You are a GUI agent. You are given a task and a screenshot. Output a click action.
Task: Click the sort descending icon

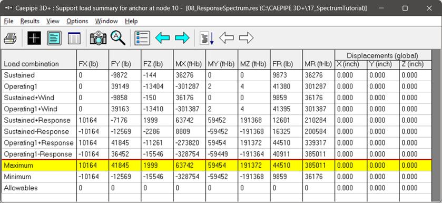[x=207, y=38]
